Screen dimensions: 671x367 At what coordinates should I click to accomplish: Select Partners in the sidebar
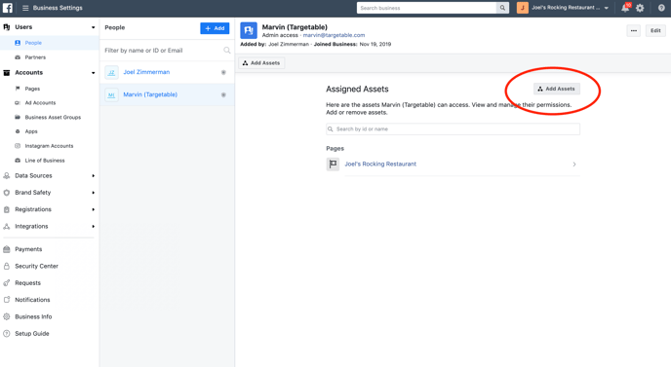coord(35,57)
